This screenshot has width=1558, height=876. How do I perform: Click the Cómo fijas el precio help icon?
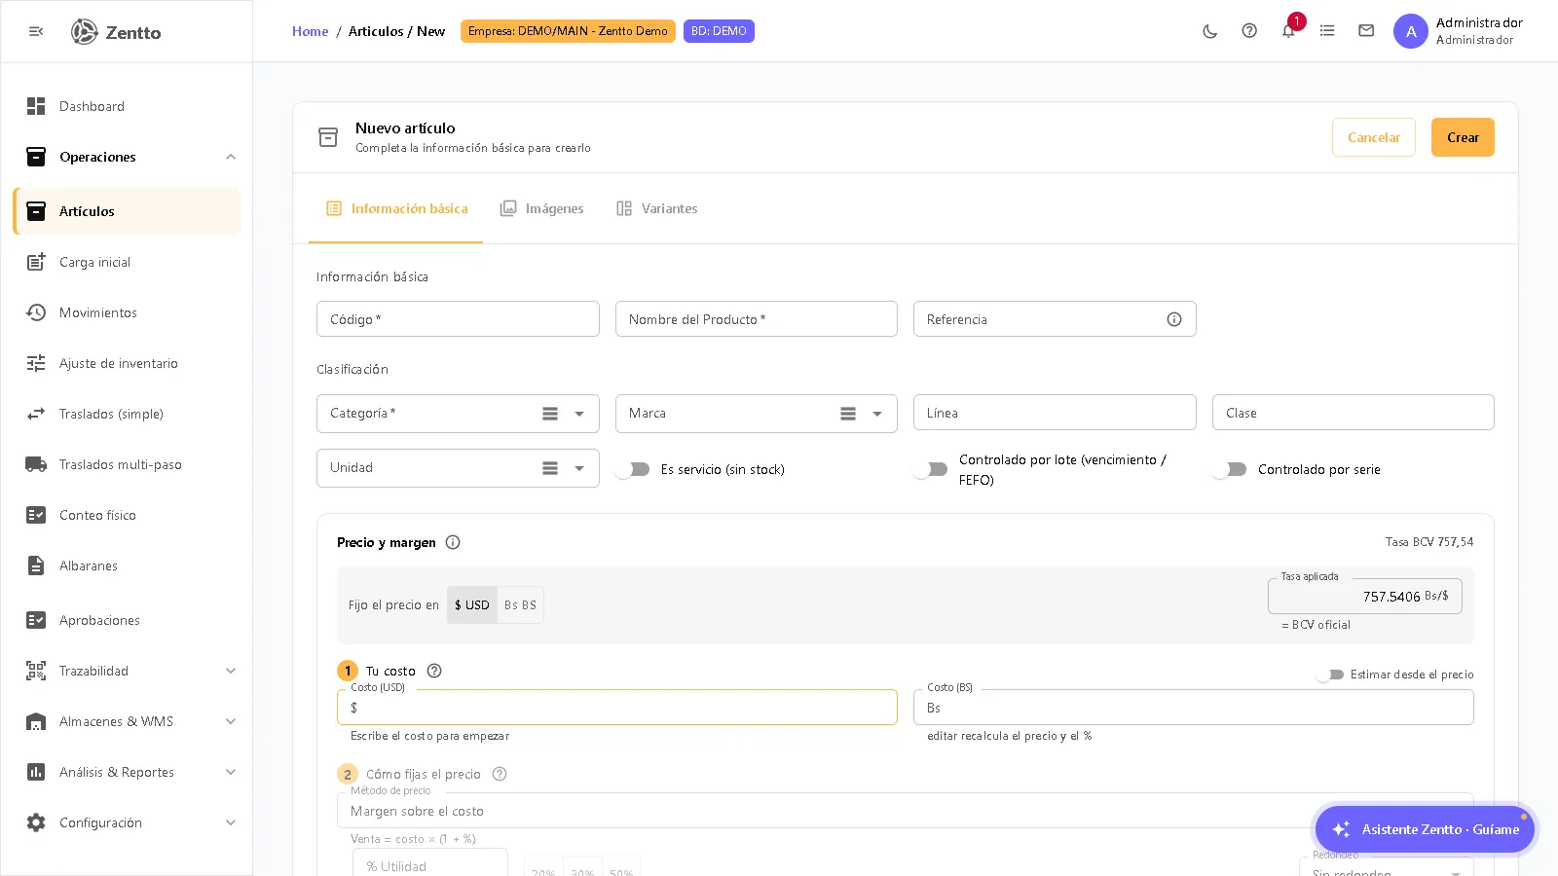pos(500,774)
